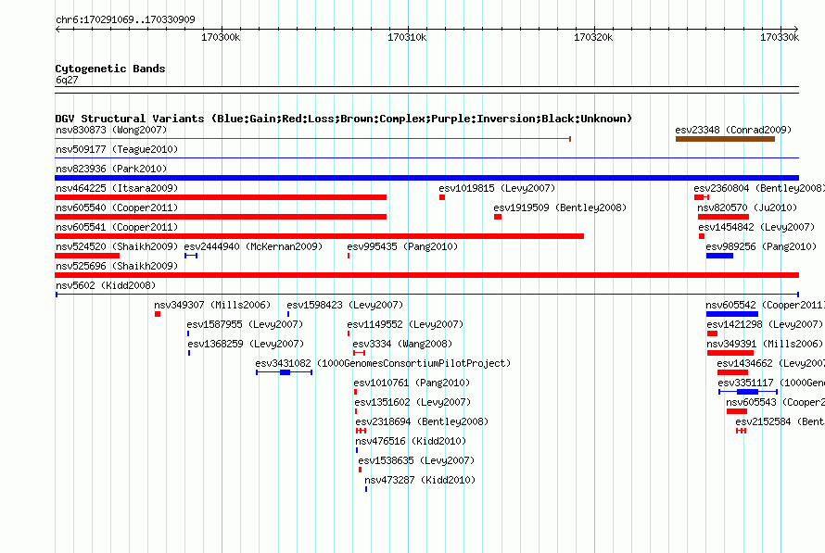Click esv1010761 (Pang2010) label

412,383
